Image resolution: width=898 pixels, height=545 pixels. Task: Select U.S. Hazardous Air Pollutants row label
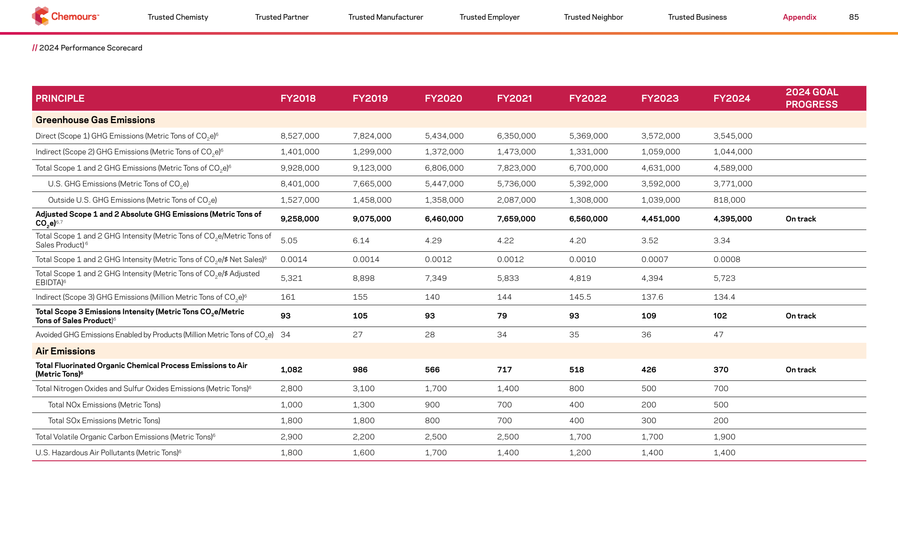pos(109,453)
